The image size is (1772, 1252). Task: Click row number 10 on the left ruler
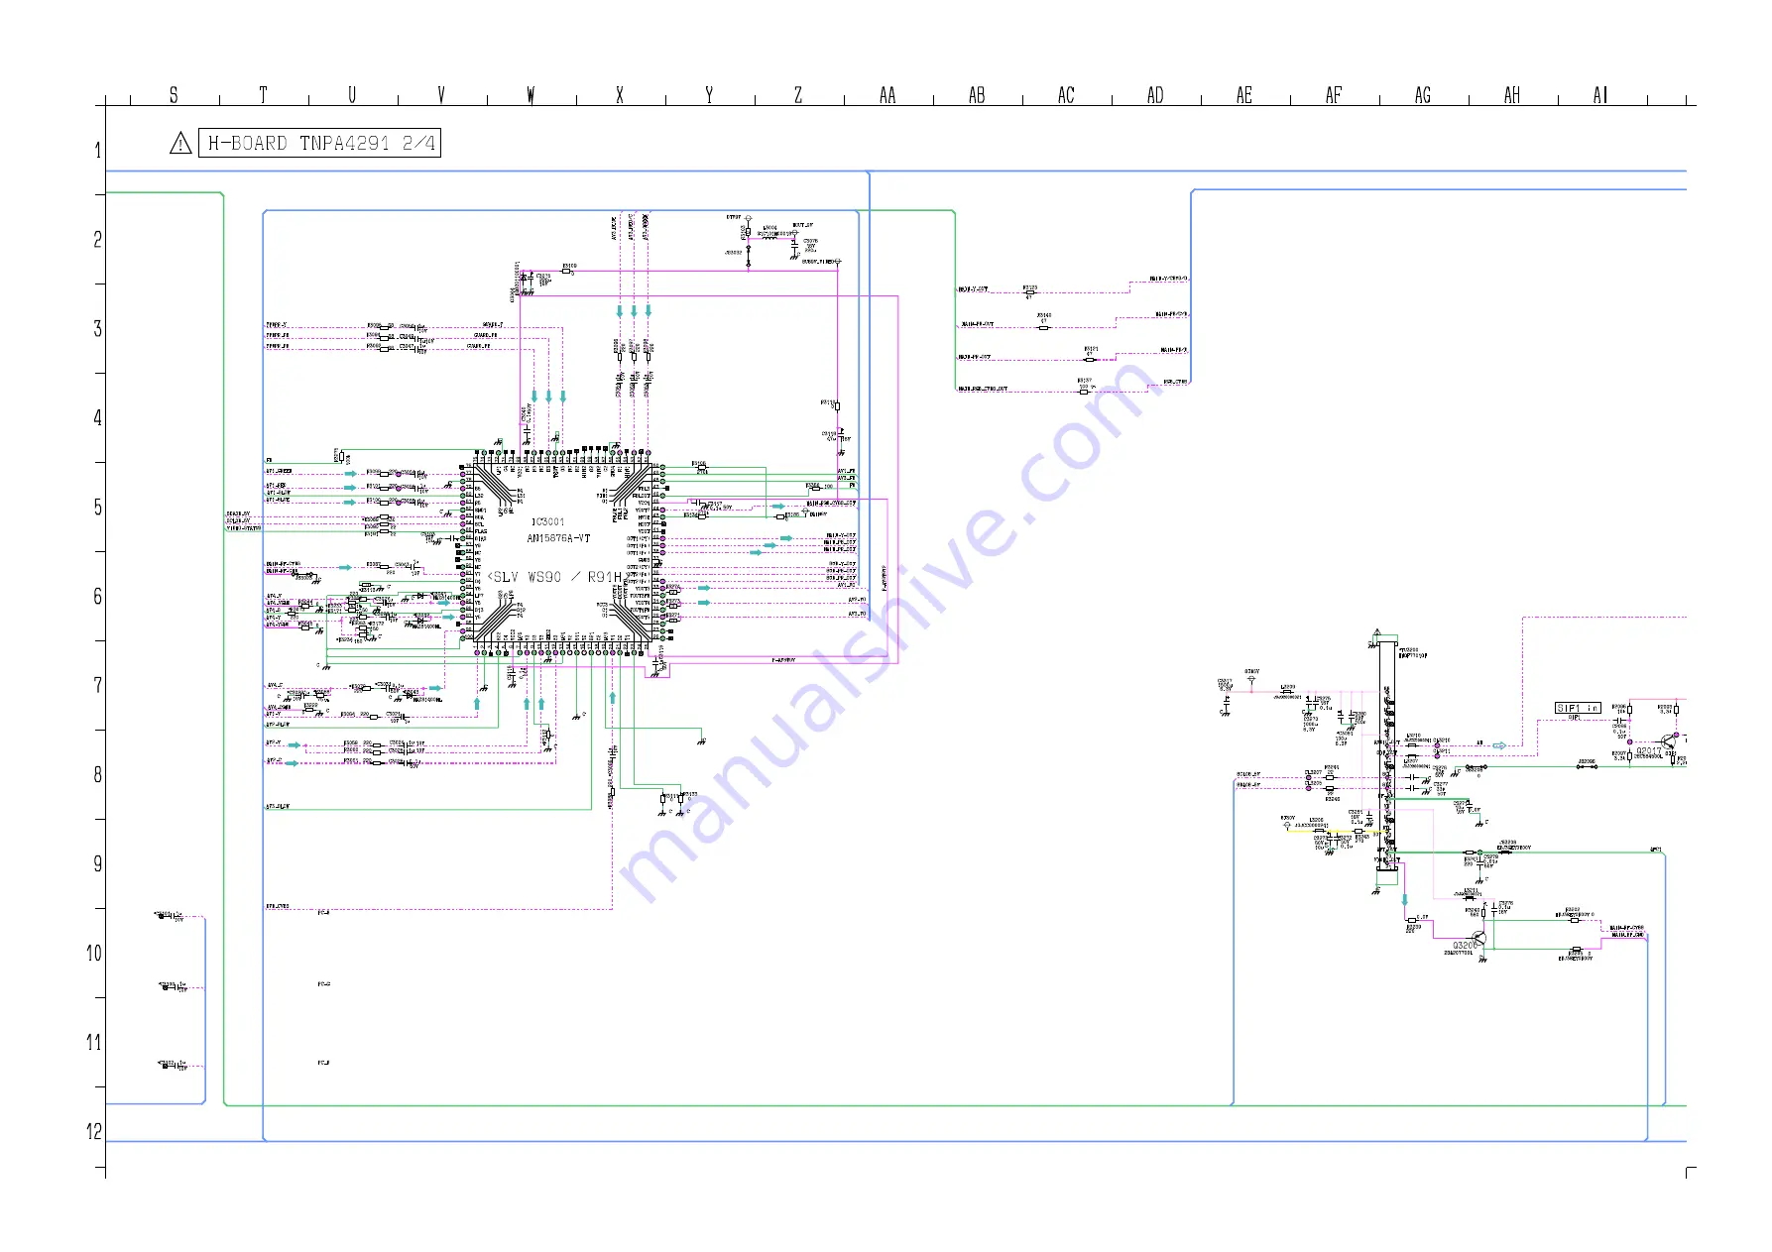coord(94,954)
